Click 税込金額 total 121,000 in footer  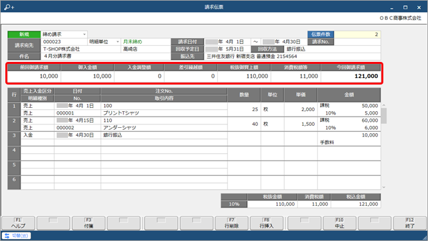point(355,204)
